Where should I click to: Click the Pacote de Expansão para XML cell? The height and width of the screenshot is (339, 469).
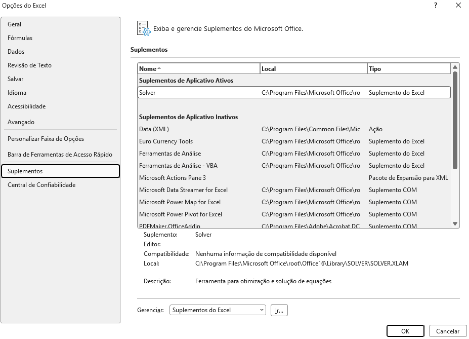coord(408,178)
